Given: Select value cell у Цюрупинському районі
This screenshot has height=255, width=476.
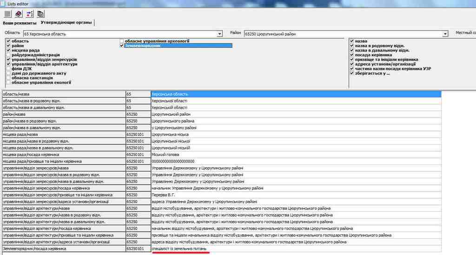Looking at the screenshot, I should pyautogui.click(x=296, y=128).
